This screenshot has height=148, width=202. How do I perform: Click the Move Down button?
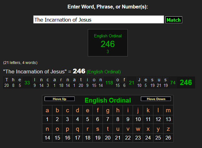coord(156,99)
